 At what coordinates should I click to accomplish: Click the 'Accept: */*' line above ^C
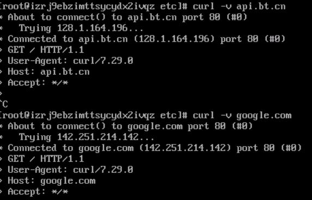tap(38, 82)
